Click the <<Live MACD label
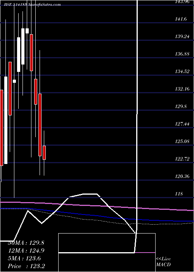 (x=163, y=262)
